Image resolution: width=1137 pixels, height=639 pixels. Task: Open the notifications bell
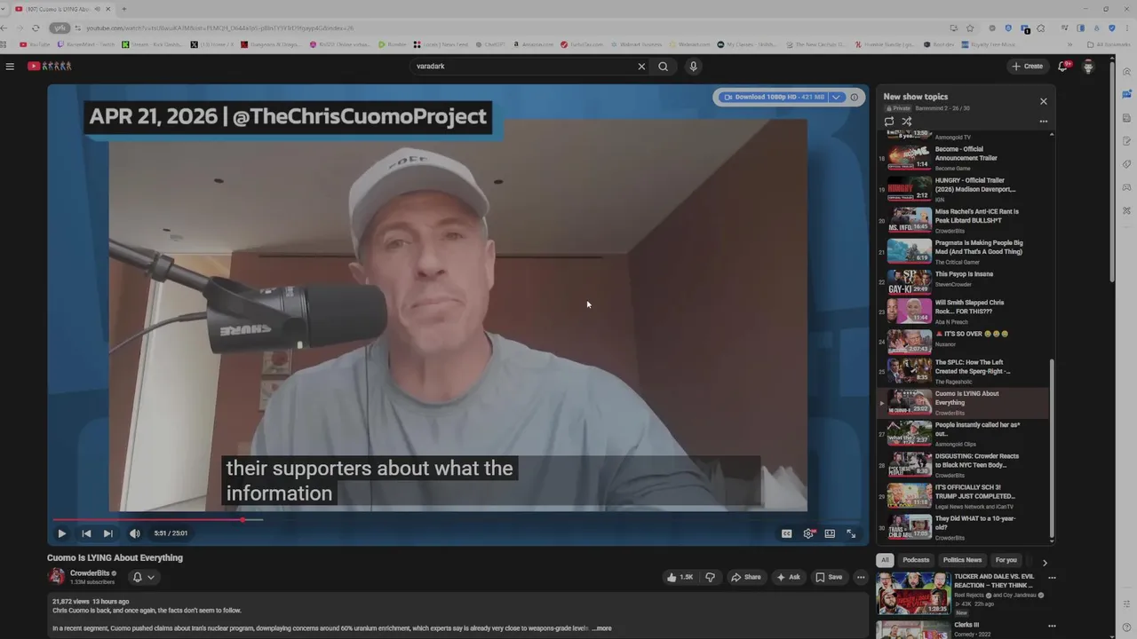(1063, 66)
